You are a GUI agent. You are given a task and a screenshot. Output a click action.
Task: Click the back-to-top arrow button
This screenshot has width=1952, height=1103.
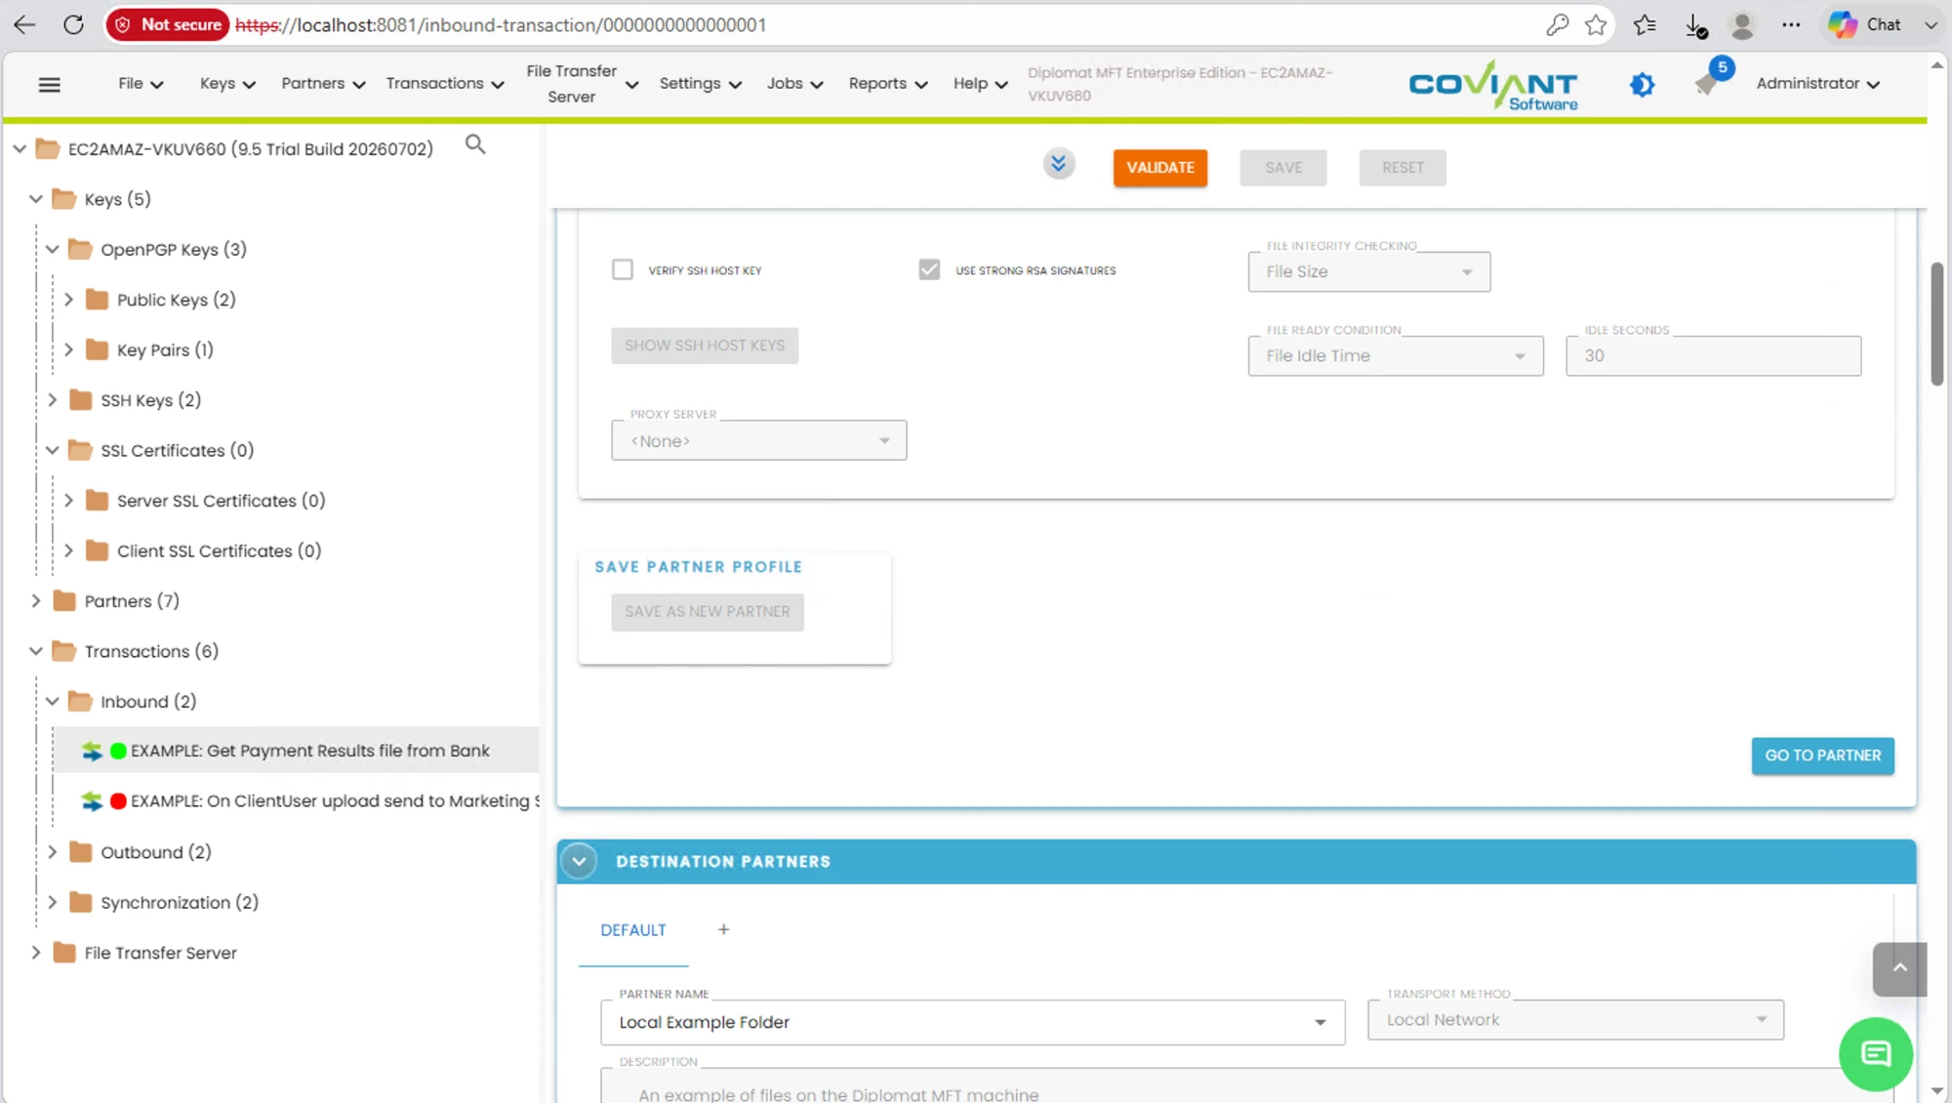tap(1899, 968)
